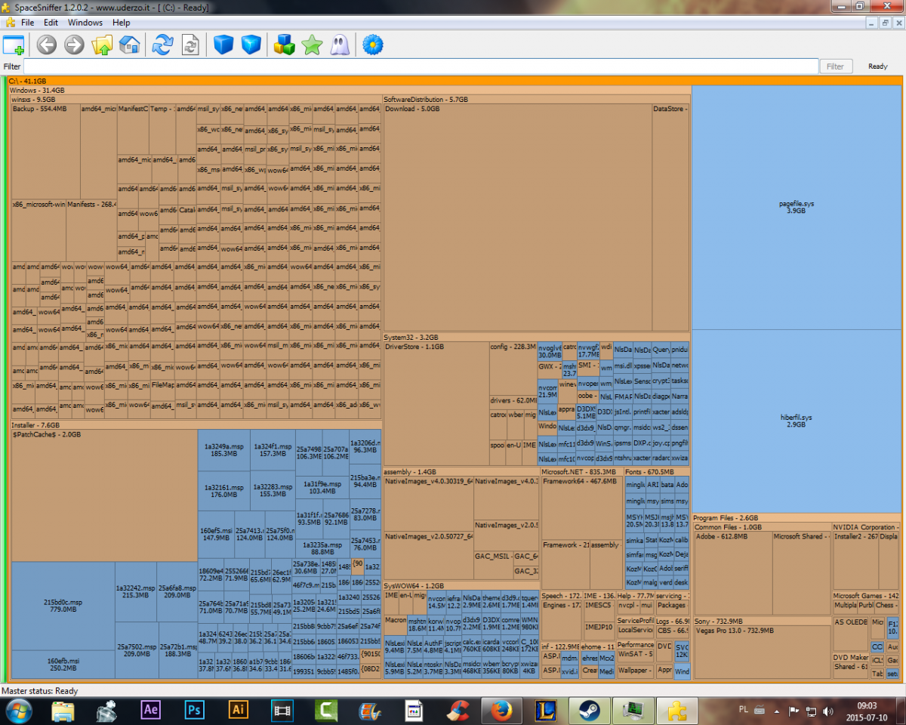The height and width of the screenshot is (725, 906).
Task: Select the 1a324f1.msp 157.3MB file
Action: pyautogui.click(x=271, y=450)
